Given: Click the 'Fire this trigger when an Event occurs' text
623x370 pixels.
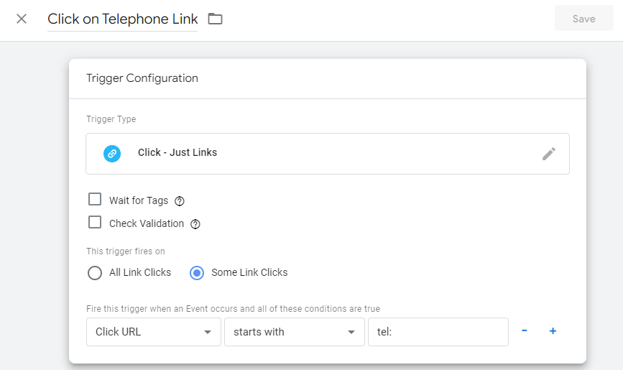Looking at the screenshot, I should click(x=233, y=309).
